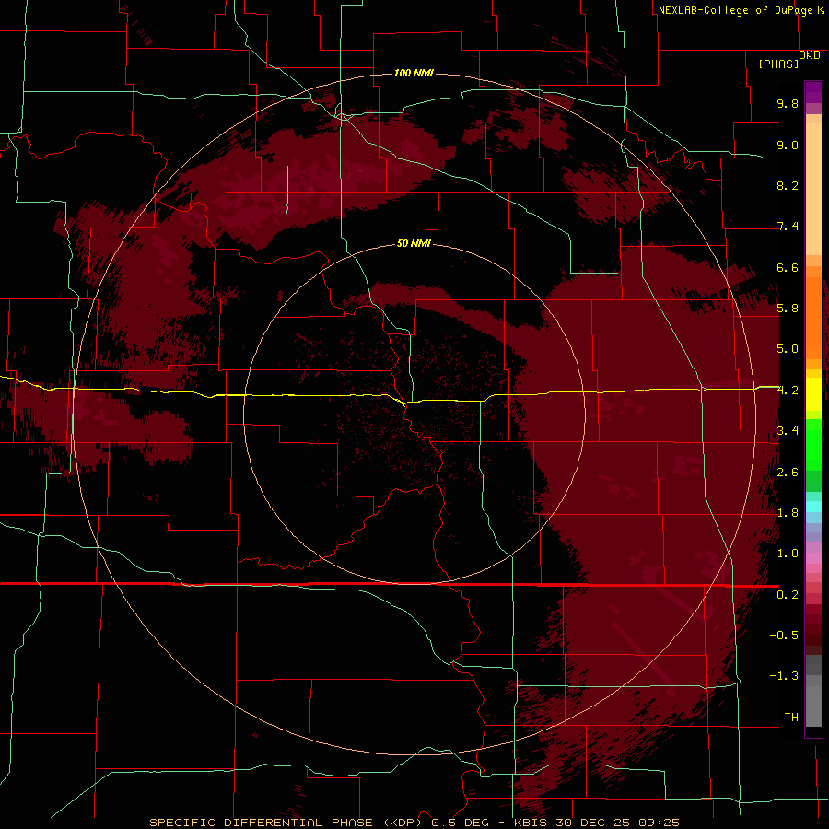The image size is (829, 829).
Task: Click the 6.6 value on the color scale
Action: (x=788, y=267)
